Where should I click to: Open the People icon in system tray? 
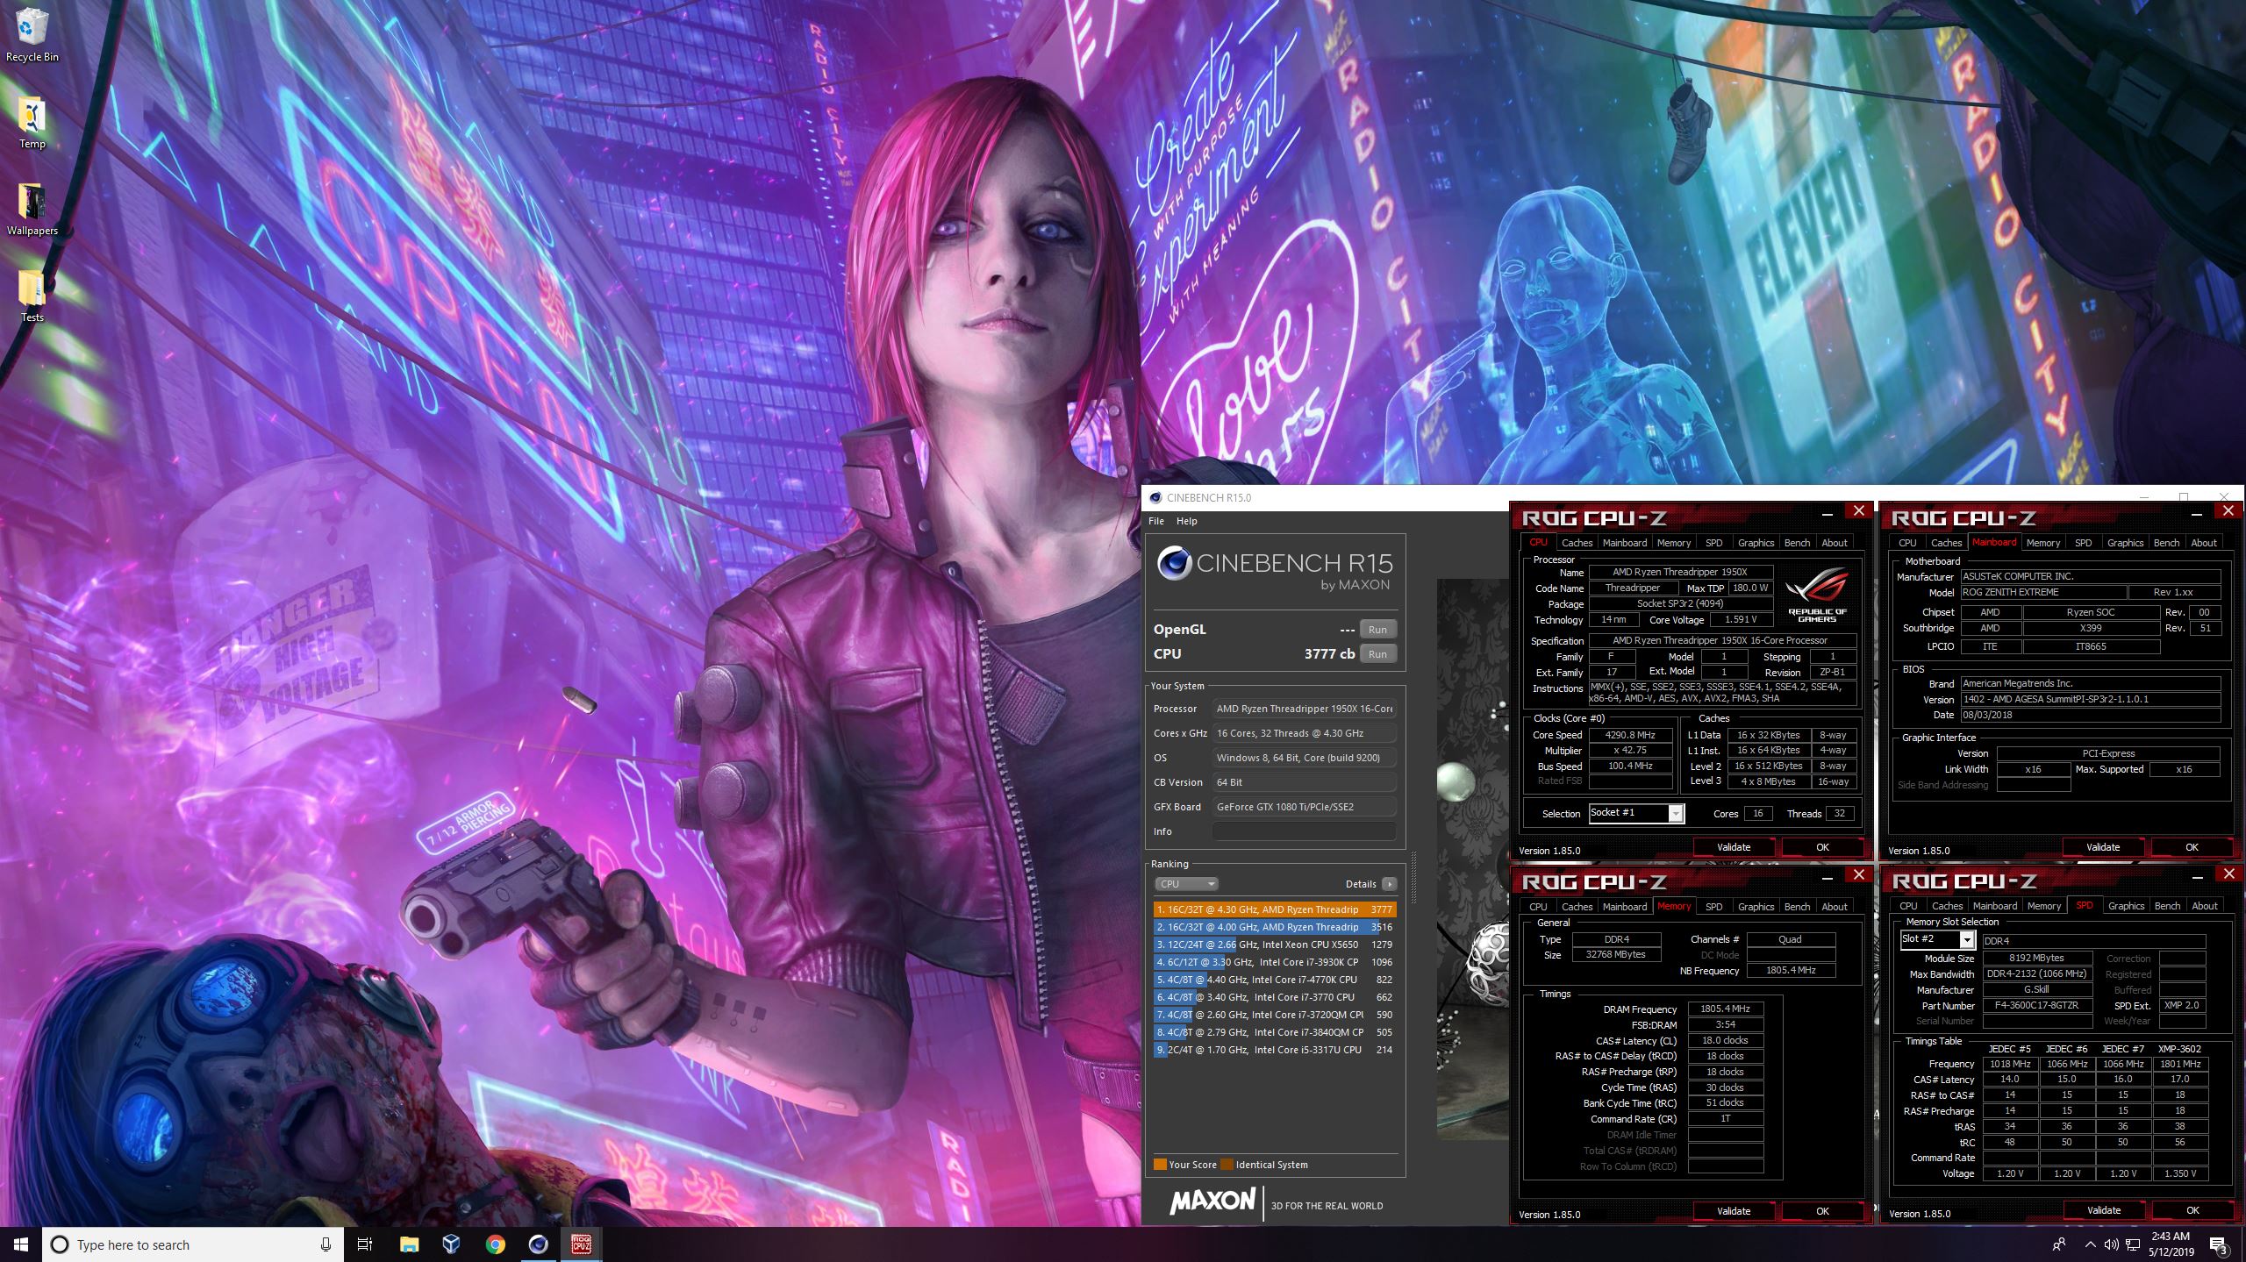point(2059,1244)
